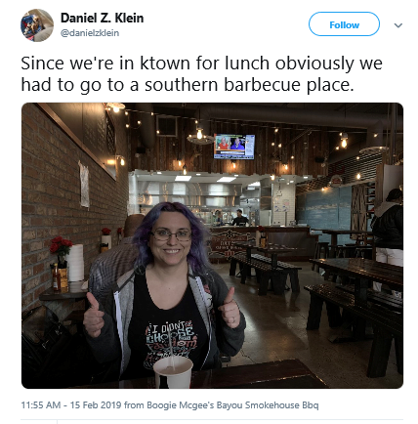Open the @danielzklein handle link

tap(90, 33)
